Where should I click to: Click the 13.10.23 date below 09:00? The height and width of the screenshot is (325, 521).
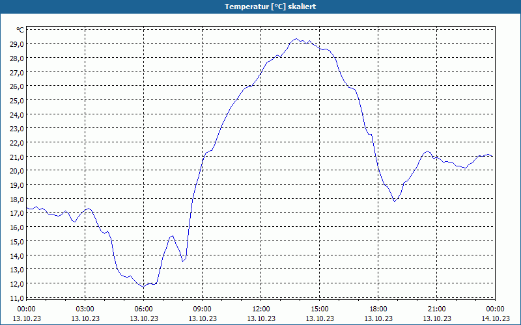(x=203, y=318)
